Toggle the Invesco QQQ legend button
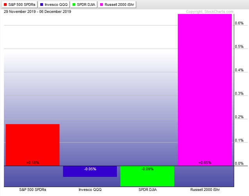The image size is (249, 196). click(54, 4)
